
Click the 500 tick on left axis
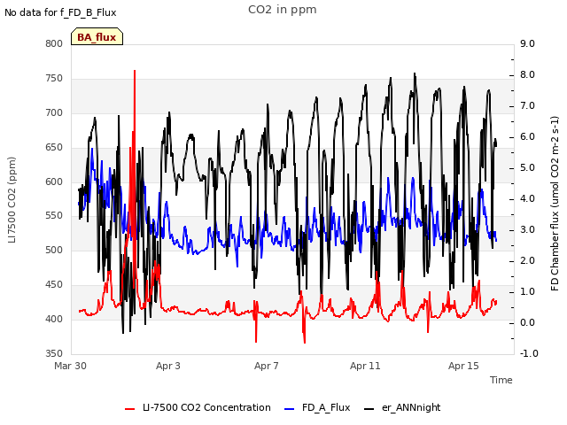(x=54, y=250)
